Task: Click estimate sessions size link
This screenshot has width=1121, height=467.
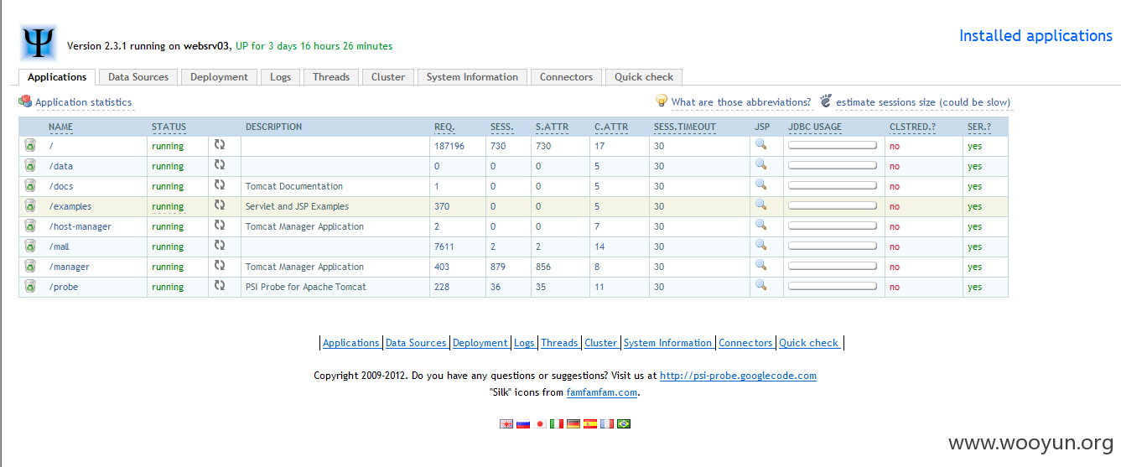Action: point(923,102)
